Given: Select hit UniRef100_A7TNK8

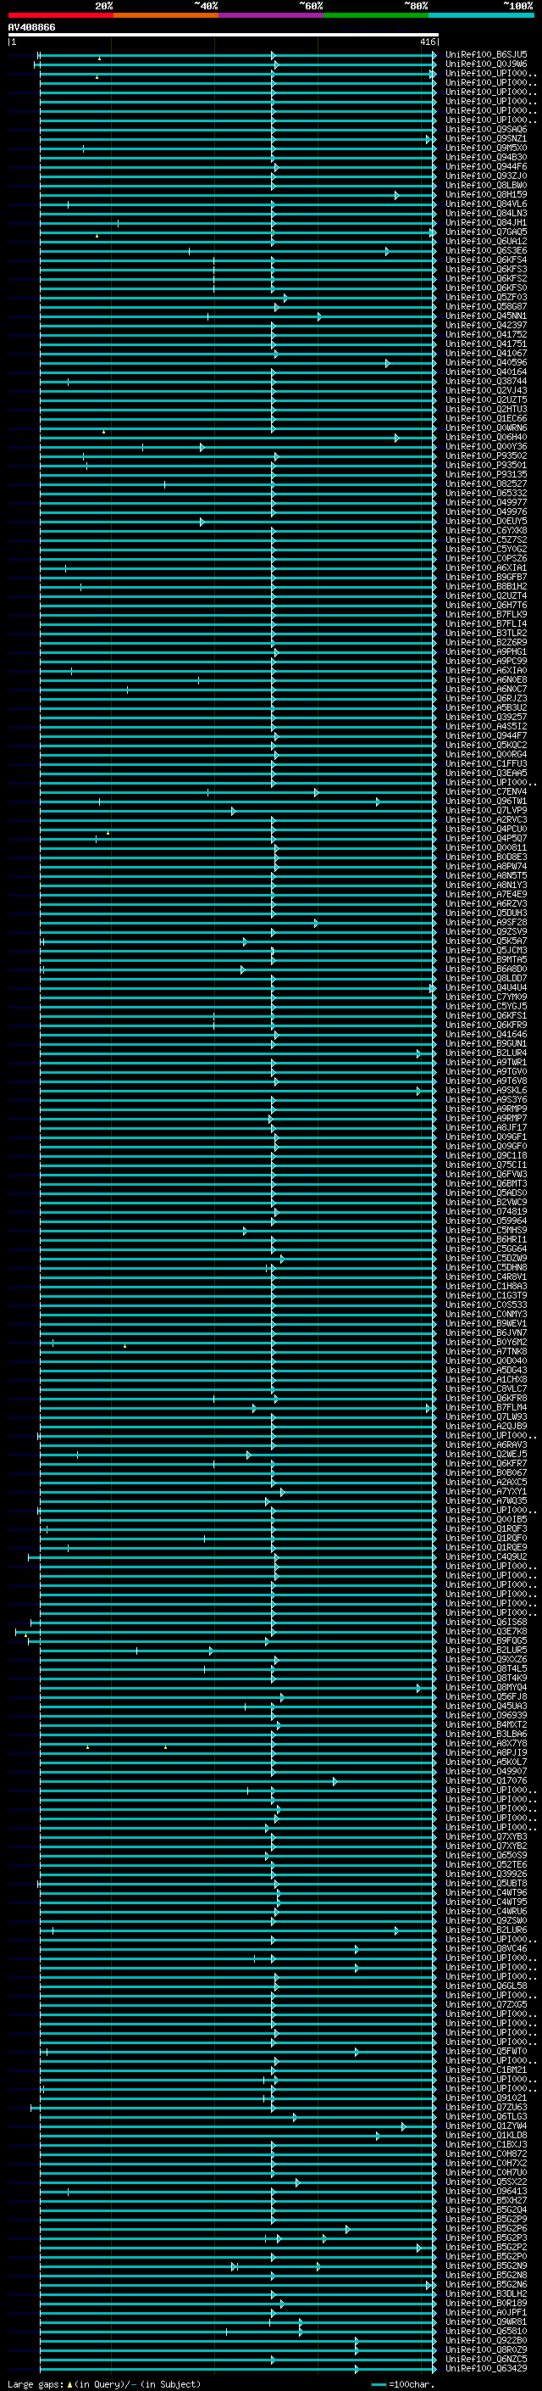Looking at the screenshot, I should point(486,1351).
